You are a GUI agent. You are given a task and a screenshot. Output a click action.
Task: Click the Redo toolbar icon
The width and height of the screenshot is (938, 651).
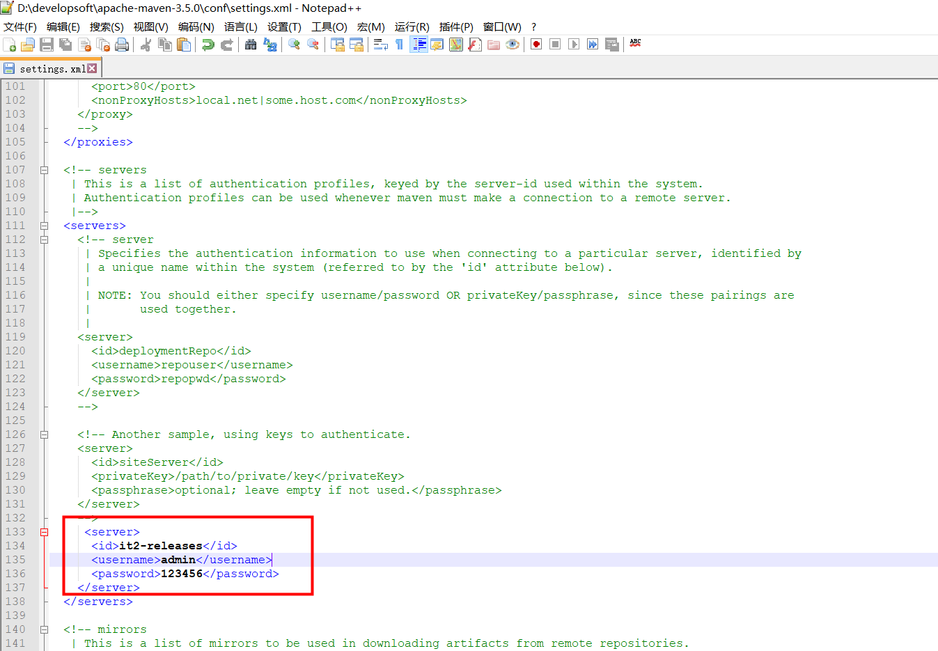pyautogui.click(x=226, y=45)
